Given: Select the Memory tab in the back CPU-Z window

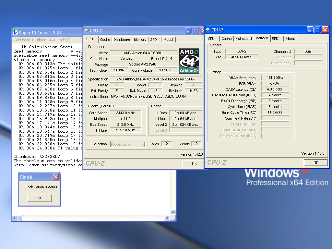Looking at the screenshot, I should (x=140, y=40).
